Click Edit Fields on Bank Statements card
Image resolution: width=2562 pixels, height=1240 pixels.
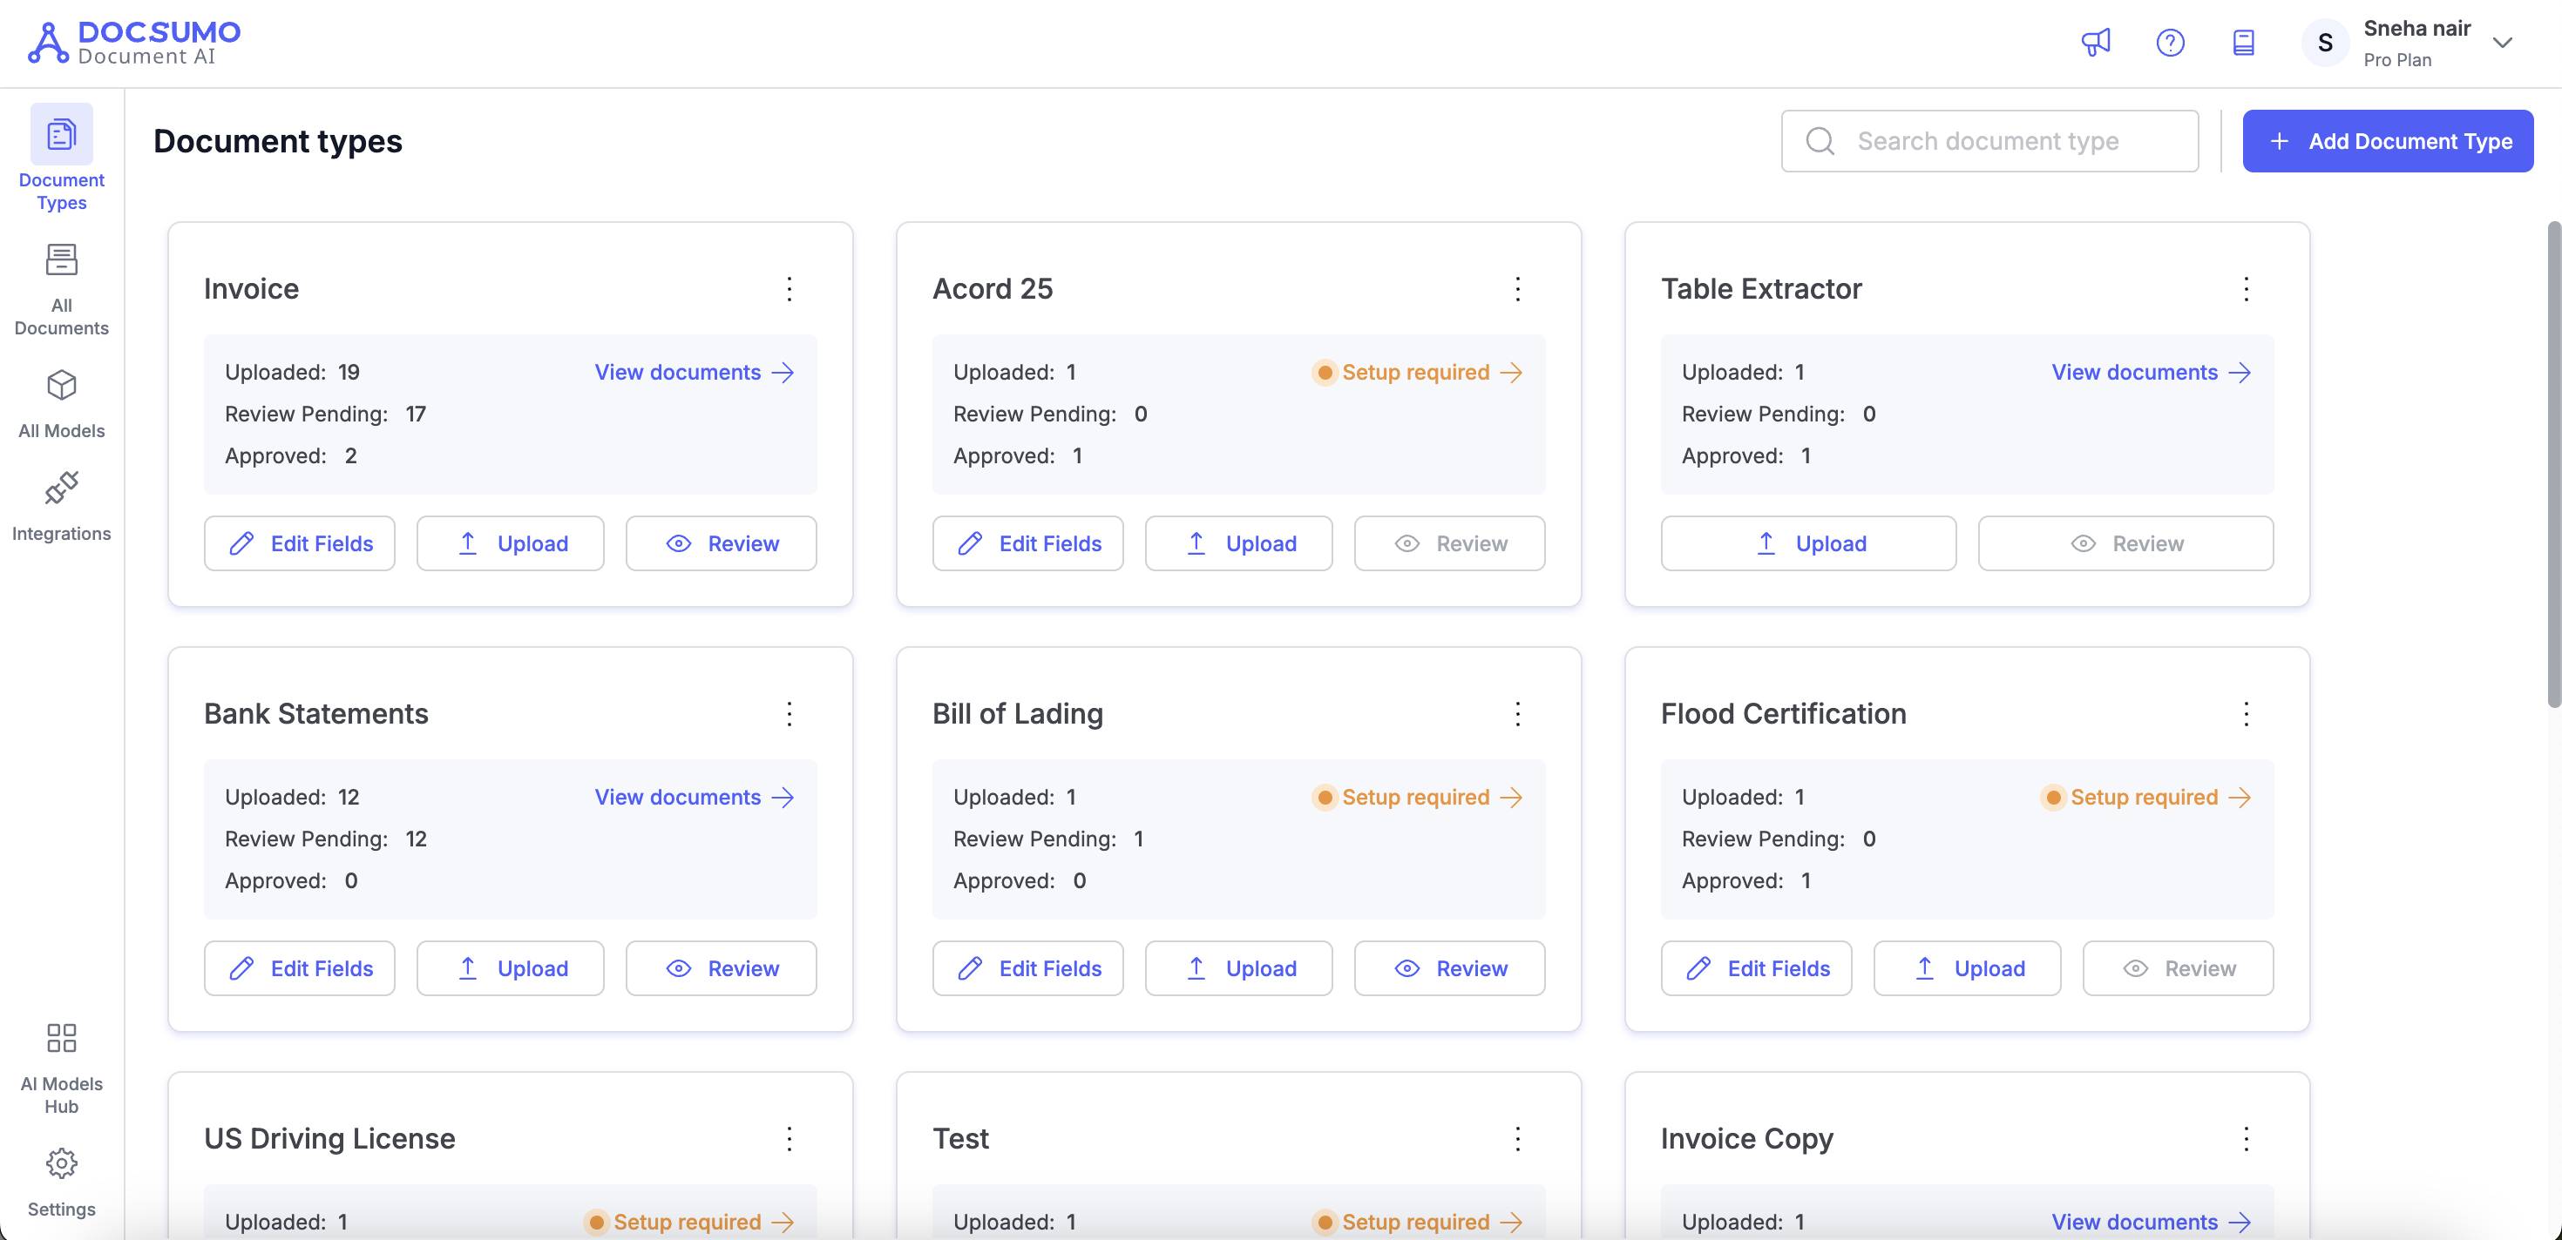[300, 968]
